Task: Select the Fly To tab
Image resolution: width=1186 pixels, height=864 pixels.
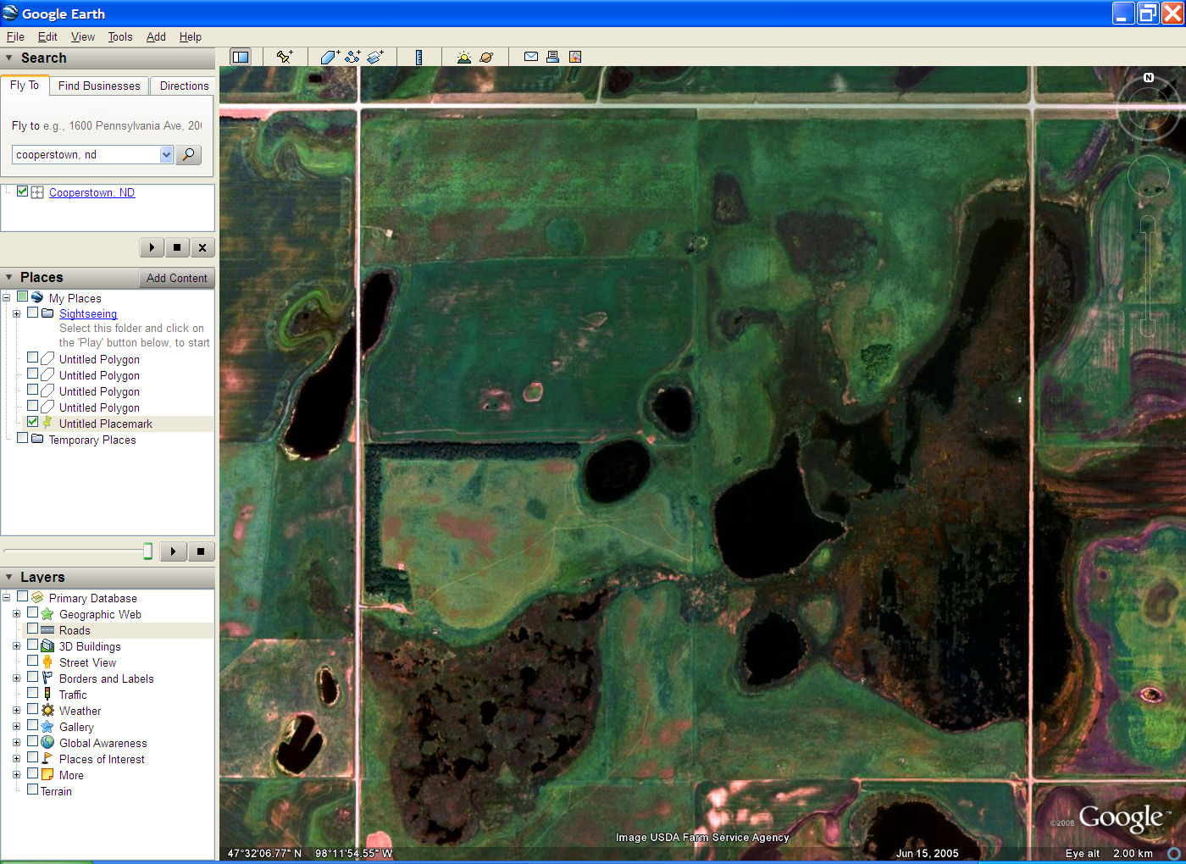Action: pyautogui.click(x=25, y=85)
